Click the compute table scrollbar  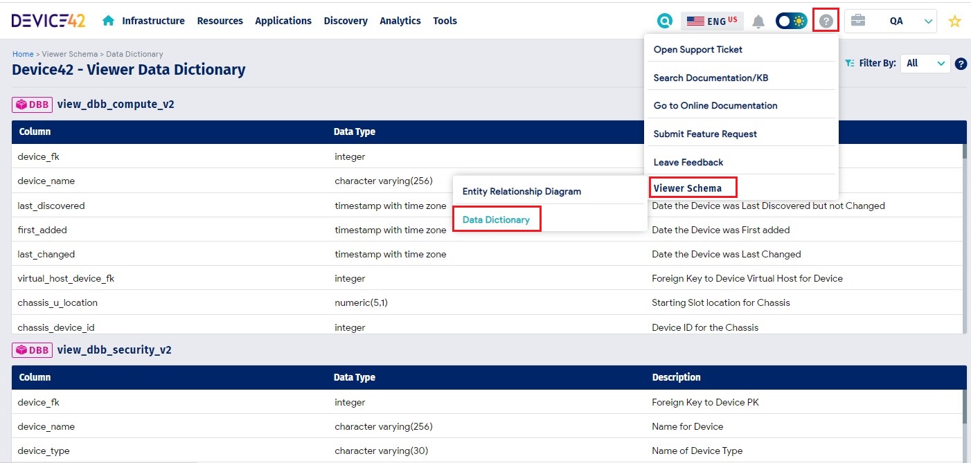(964, 239)
